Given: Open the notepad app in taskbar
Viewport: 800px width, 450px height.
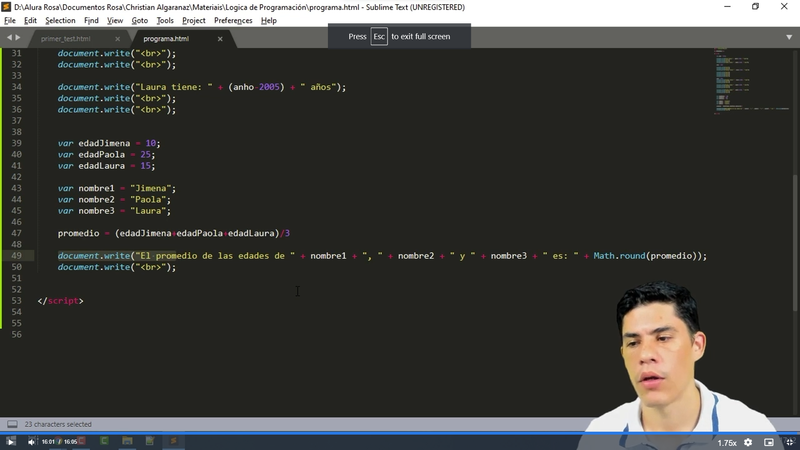Looking at the screenshot, I should coord(150,441).
